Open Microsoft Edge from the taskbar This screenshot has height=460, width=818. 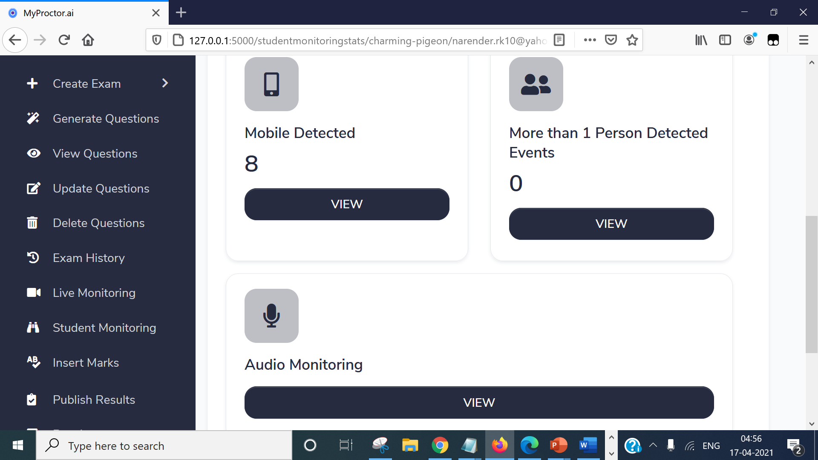529,446
